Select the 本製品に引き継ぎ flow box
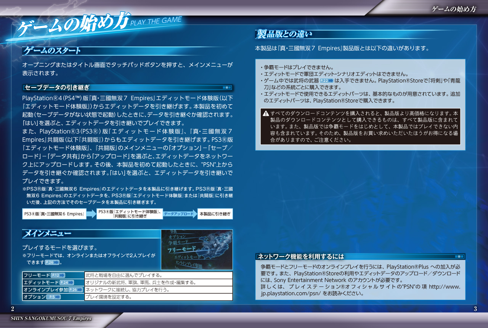488x328 pixels. (215, 214)
